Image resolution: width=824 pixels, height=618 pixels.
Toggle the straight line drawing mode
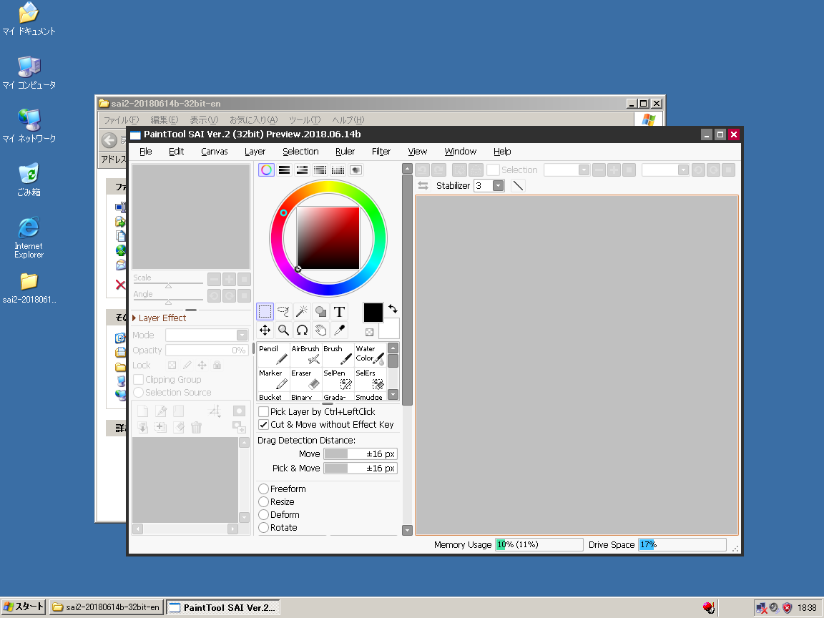point(518,185)
